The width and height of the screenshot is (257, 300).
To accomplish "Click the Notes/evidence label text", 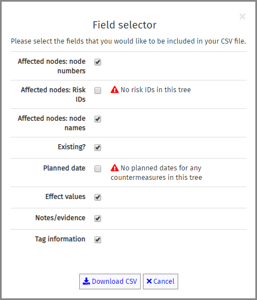I will 60,218.
